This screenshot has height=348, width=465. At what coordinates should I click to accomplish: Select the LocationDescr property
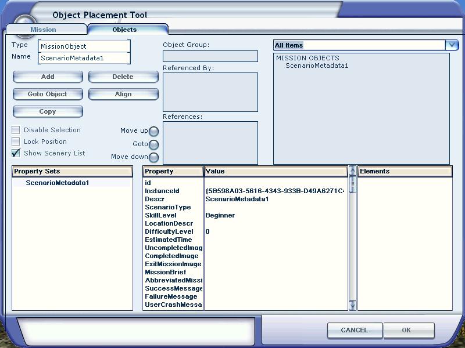[169, 223]
